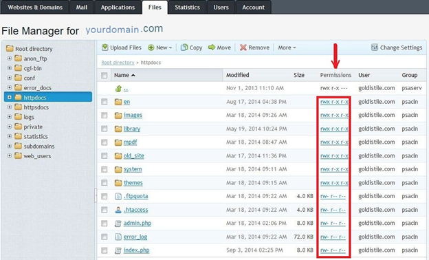The image size is (429, 260).
Task: Click the anon_ftp folder icon in tree
Action: (x=18, y=58)
